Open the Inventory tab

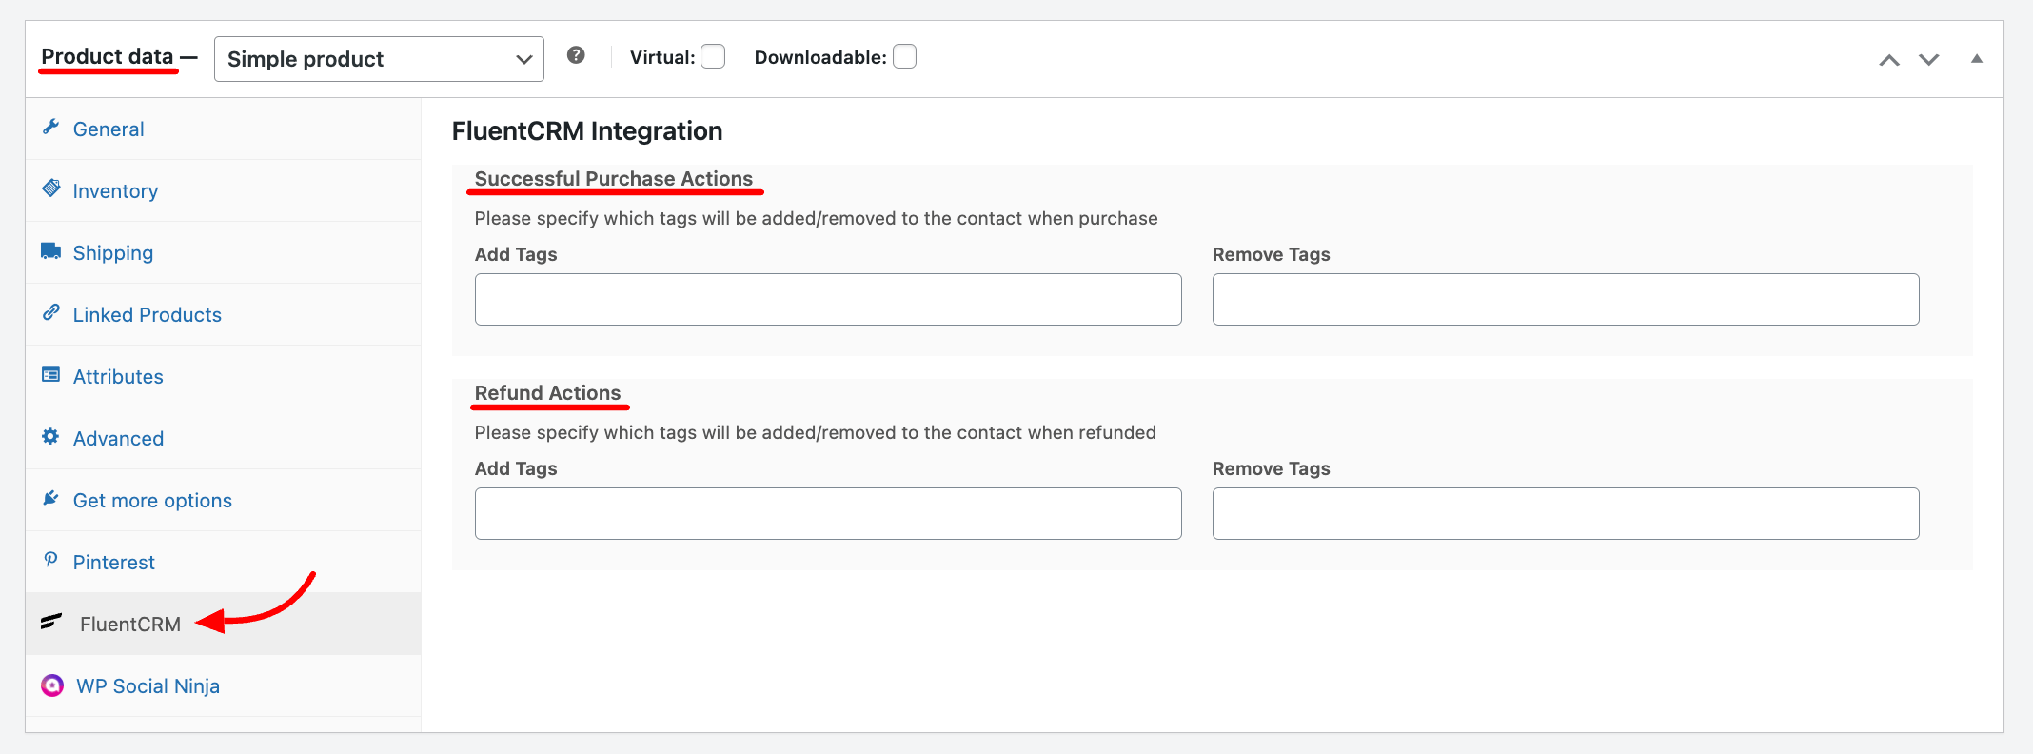pyautogui.click(x=224, y=190)
